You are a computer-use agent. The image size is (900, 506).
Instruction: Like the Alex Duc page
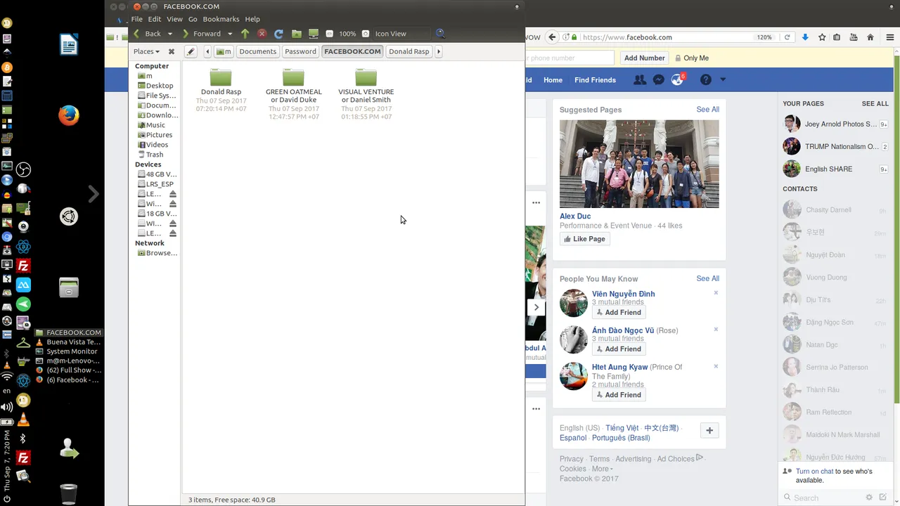coord(584,239)
